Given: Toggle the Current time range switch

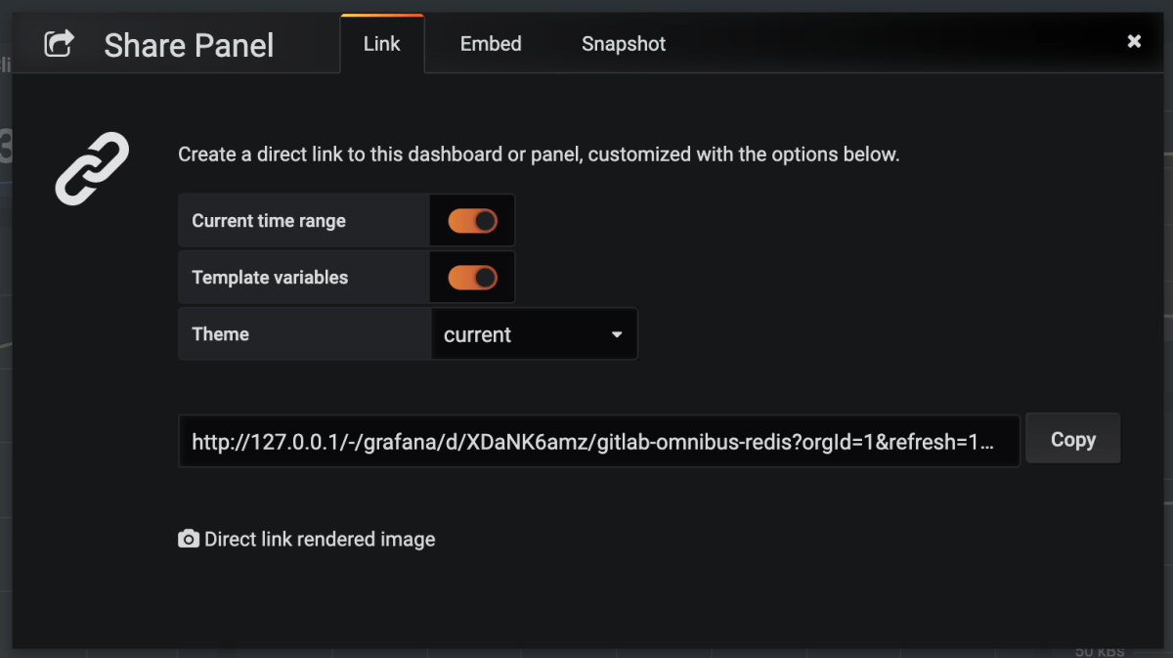Looking at the screenshot, I should (x=472, y=221).
